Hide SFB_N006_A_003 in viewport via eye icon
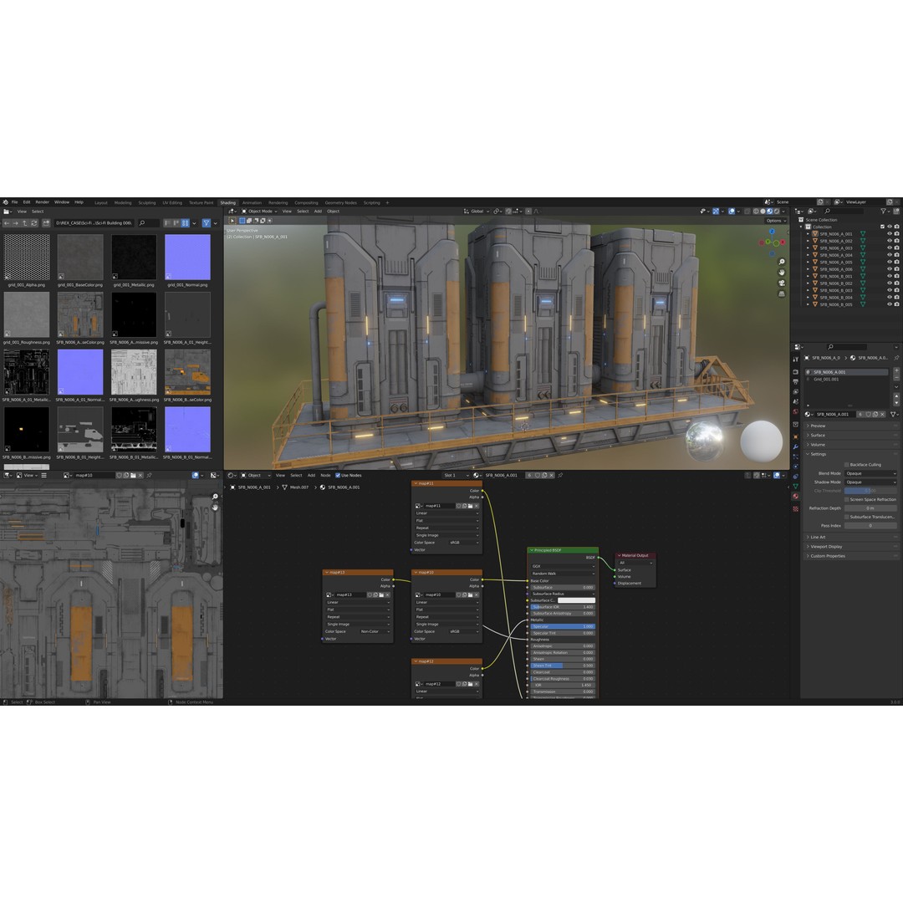 tap(890, 247)
